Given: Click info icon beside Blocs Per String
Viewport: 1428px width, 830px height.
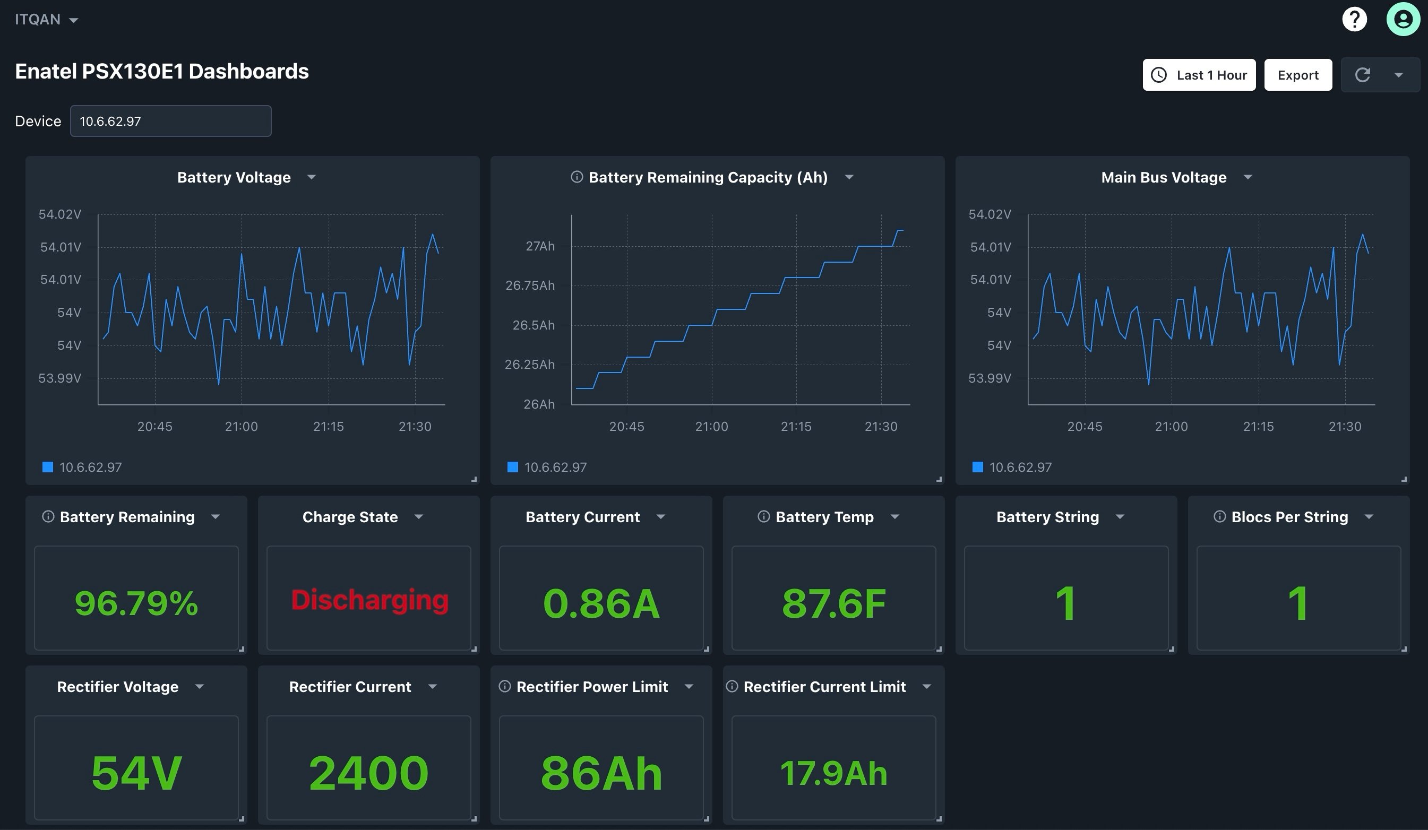Looking at the screenshot, I should [x=1219, y=516].
